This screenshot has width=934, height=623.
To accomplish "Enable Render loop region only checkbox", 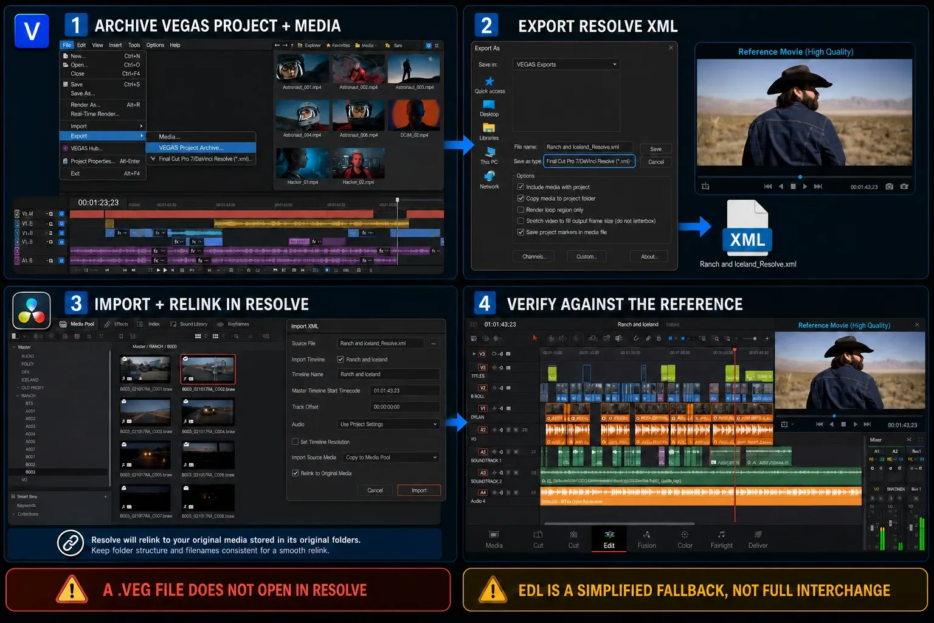I will pyautogui.click(x=521, y=209).
